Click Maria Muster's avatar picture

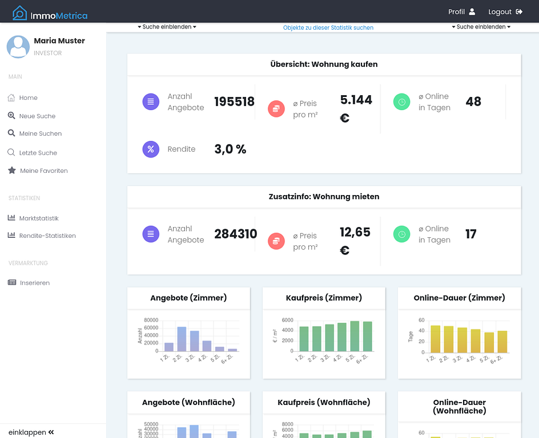18,47
